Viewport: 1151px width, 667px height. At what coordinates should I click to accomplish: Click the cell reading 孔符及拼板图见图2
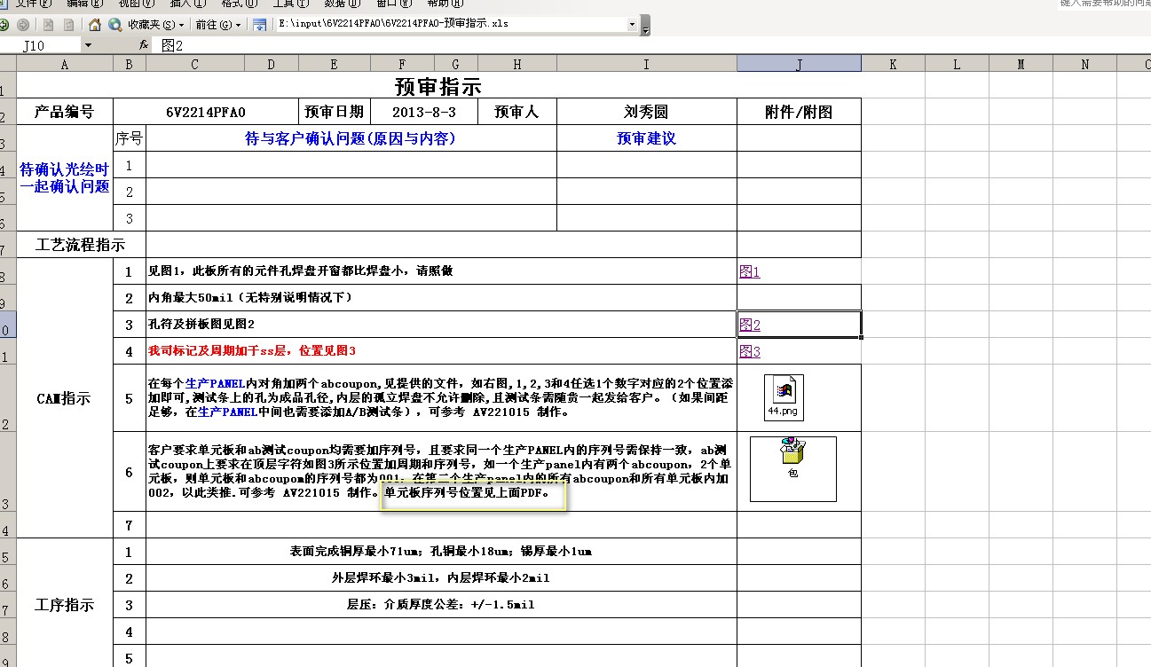[441, 325]
